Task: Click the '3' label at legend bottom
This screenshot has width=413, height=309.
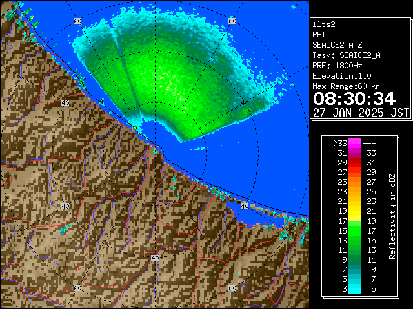Action: [345, 289]
